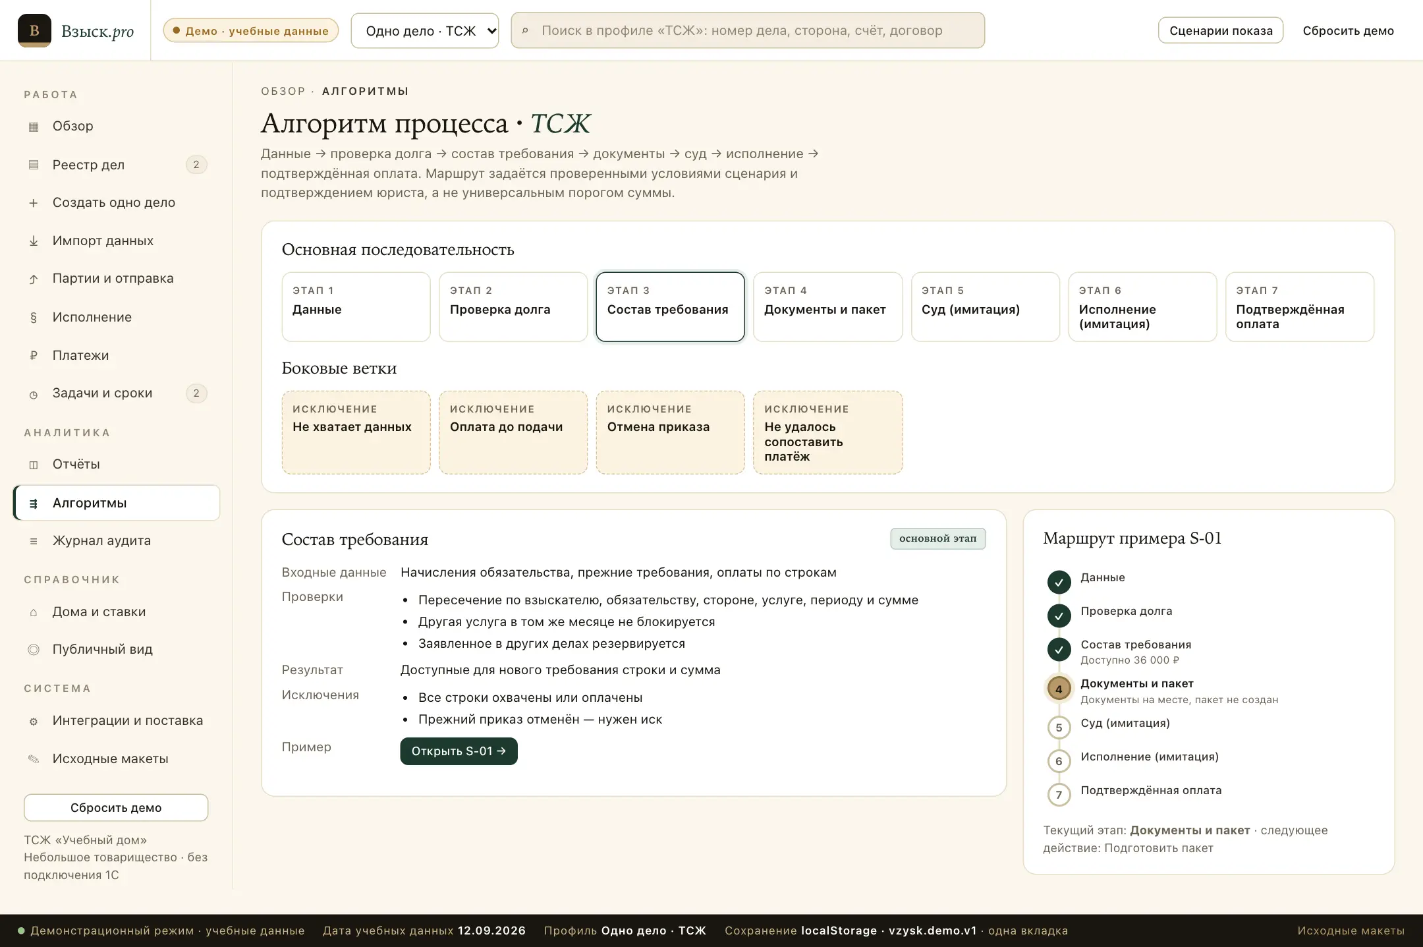Image resolution: width=1423 pixels, height=947 pixels.
Task: Click Сбросить демо in the top bar
Action: 1348,30
